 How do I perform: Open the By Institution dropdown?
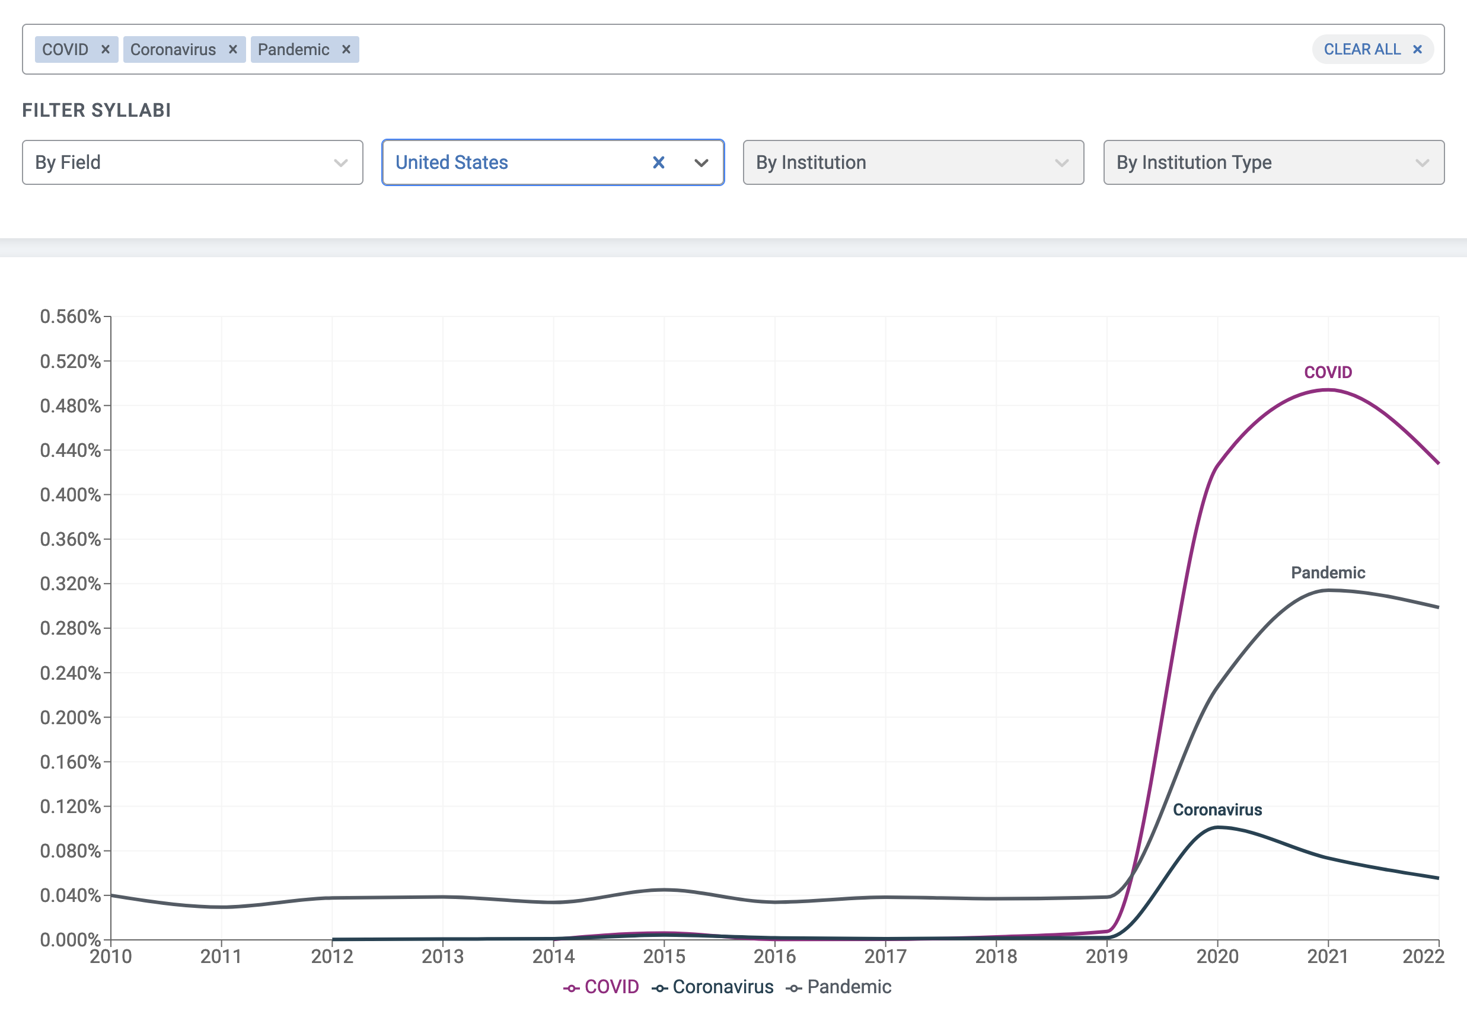point(913,163)
